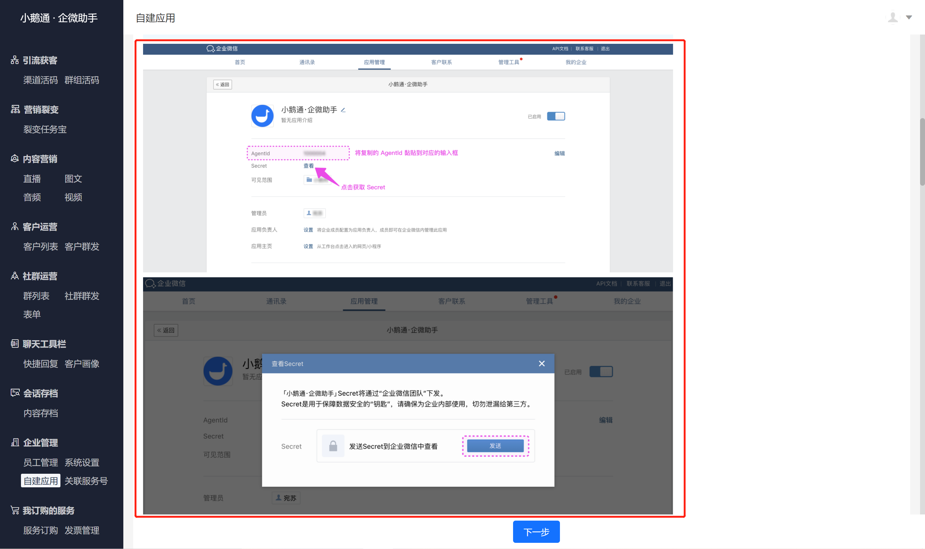Go to 直播 content page
The height and width of the screenshot is (549, 925).
[x=32, y=179]
